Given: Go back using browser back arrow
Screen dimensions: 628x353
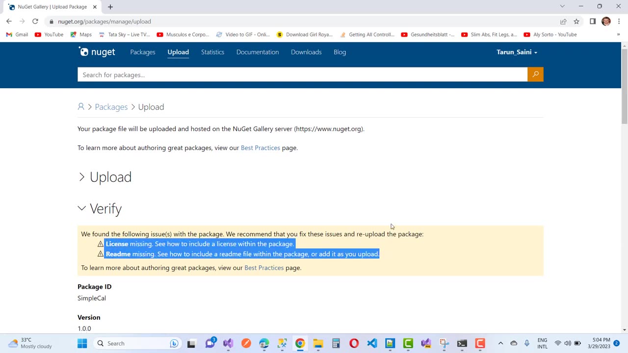Looking at the screenshot, I should click(9, 22).
